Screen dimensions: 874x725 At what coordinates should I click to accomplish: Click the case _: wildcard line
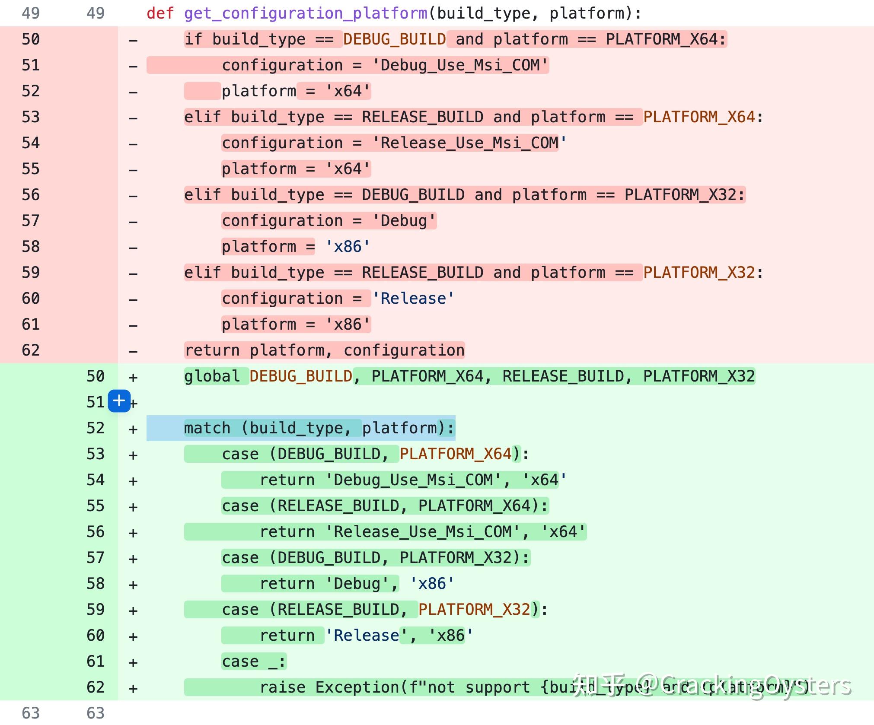(253, 661)
